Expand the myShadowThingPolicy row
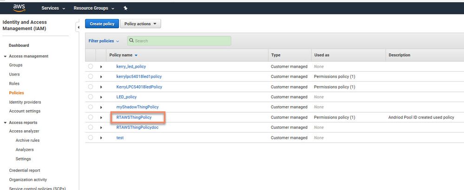Viewport: 464px width, 190px height. [101, 108]
